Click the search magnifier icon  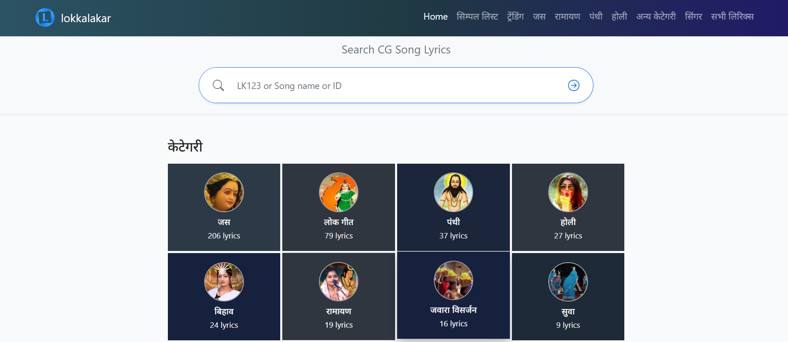(x=218, y=86)
